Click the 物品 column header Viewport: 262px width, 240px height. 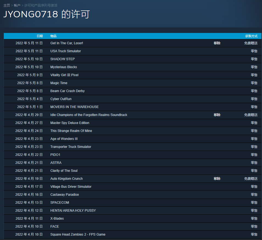click(53, 36)
